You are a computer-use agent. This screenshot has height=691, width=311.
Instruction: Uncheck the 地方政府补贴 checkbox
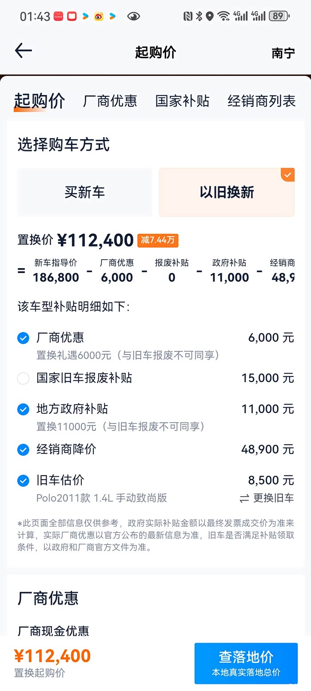[x=23, y=409]
